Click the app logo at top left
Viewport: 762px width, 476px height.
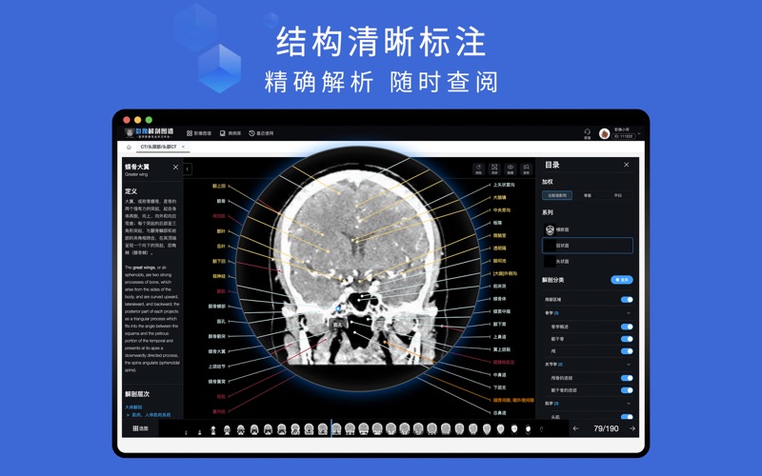click(150, 132)
